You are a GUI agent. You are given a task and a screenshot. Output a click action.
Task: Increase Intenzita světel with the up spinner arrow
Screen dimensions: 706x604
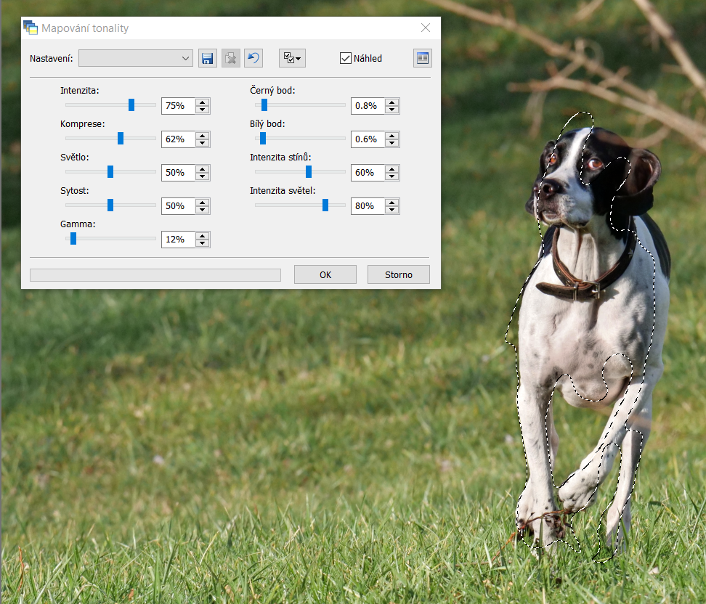point(392,202)
